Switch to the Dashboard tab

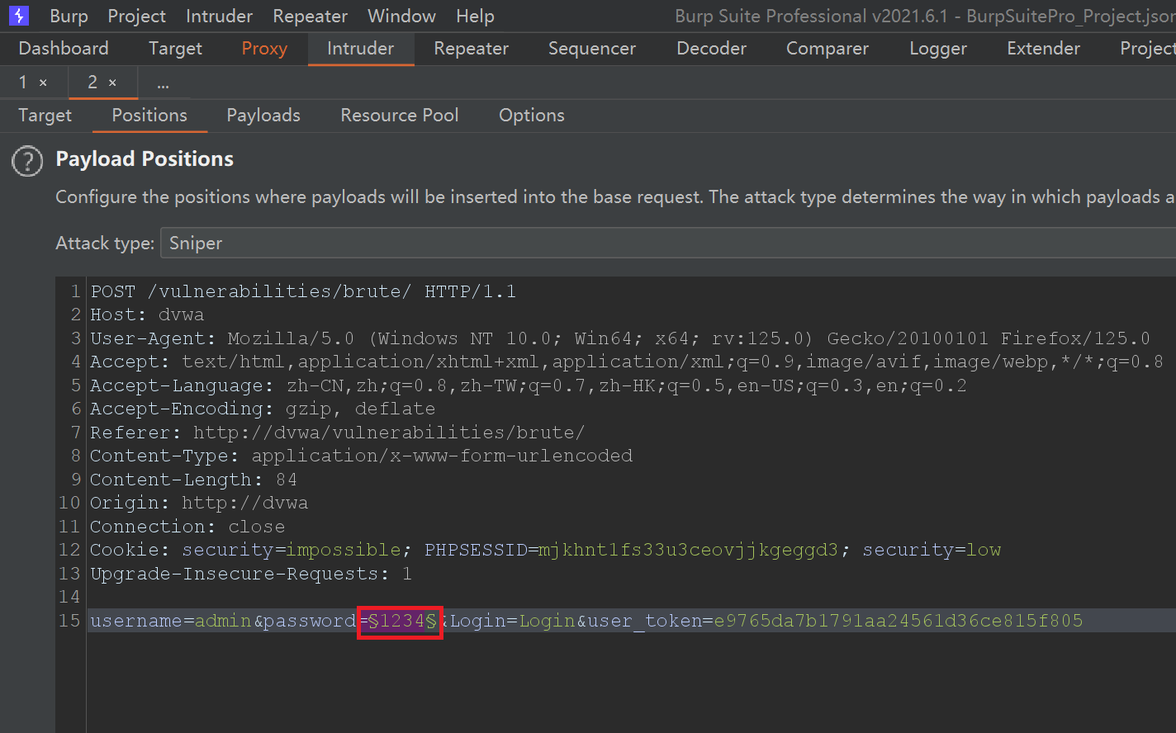click(x=64, y=49)
